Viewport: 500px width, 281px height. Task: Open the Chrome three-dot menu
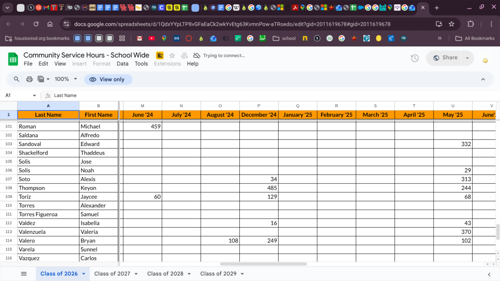[492, 24]
